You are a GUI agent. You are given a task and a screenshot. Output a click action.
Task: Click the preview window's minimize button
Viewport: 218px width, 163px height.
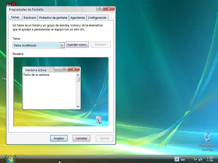click(57, 69)
